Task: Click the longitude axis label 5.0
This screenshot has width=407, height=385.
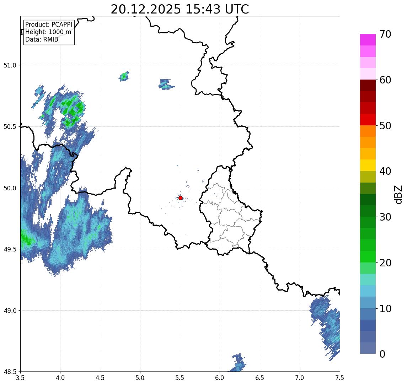Action: click(x=140, y=378)
